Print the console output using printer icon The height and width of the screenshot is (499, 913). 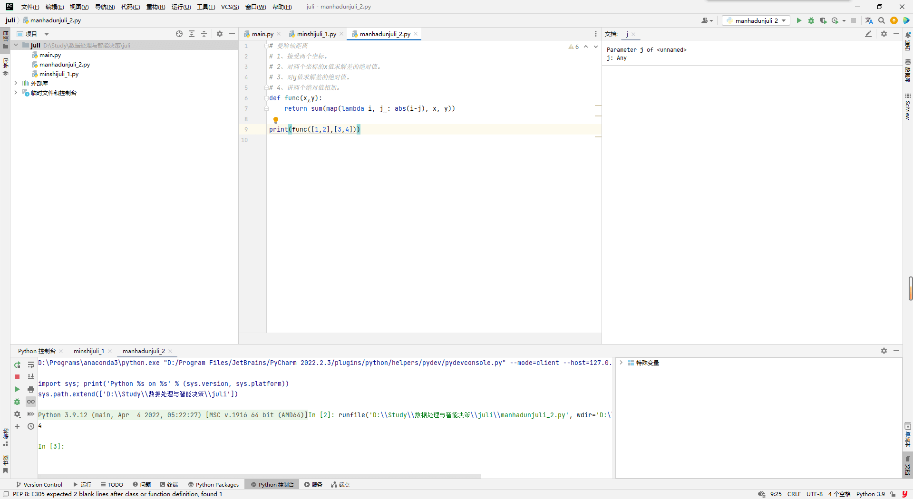click(31, 389)
